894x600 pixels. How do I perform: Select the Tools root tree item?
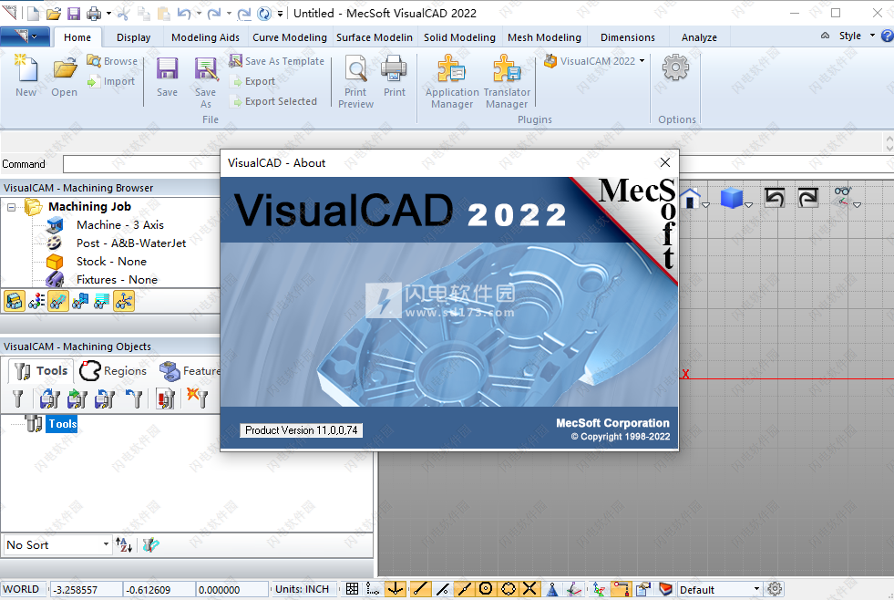tap(62, 424)
